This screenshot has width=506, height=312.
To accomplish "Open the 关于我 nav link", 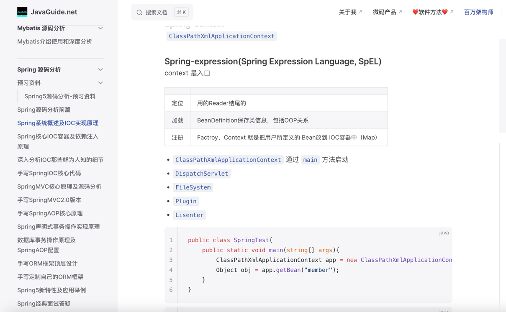I will (x=350, y=12).
